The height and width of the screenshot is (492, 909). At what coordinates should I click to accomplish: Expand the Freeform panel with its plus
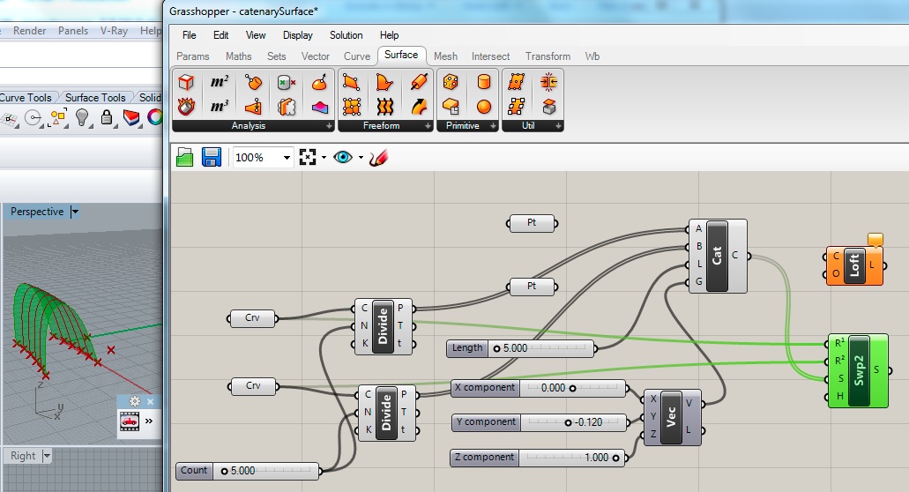coord(428,126)
